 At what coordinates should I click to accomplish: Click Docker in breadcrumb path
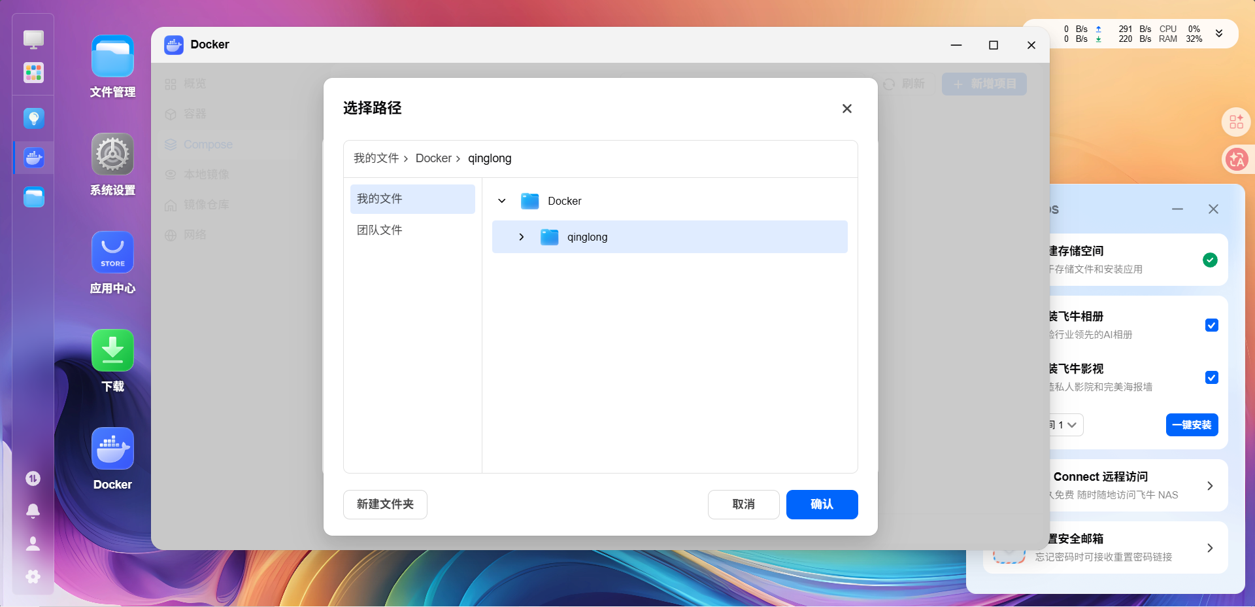click(433, 158)
